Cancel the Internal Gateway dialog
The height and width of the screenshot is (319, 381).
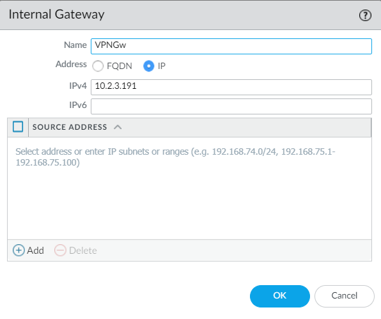(x=345, y=296)
